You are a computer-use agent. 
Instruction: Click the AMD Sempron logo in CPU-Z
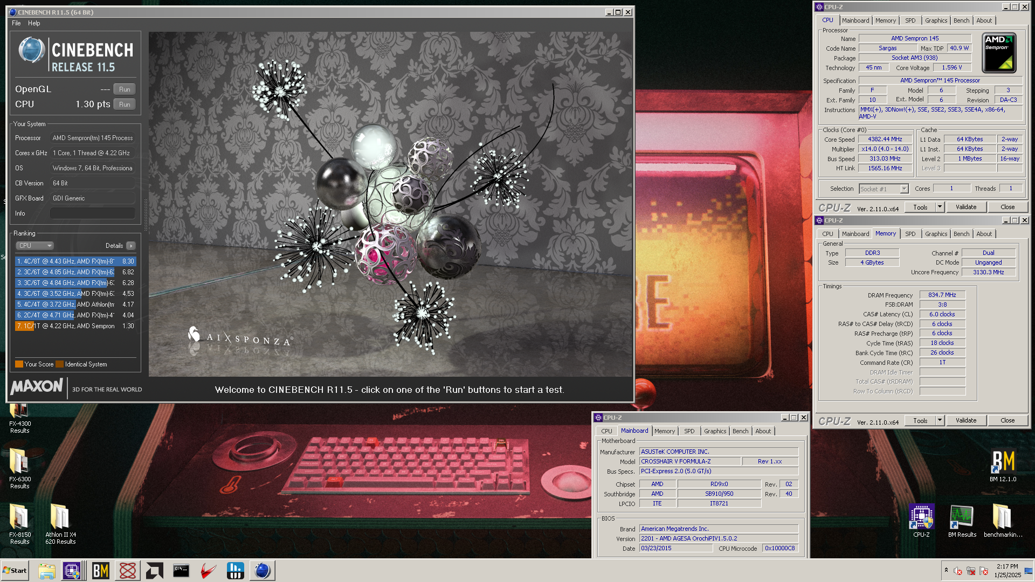[999, 53]
